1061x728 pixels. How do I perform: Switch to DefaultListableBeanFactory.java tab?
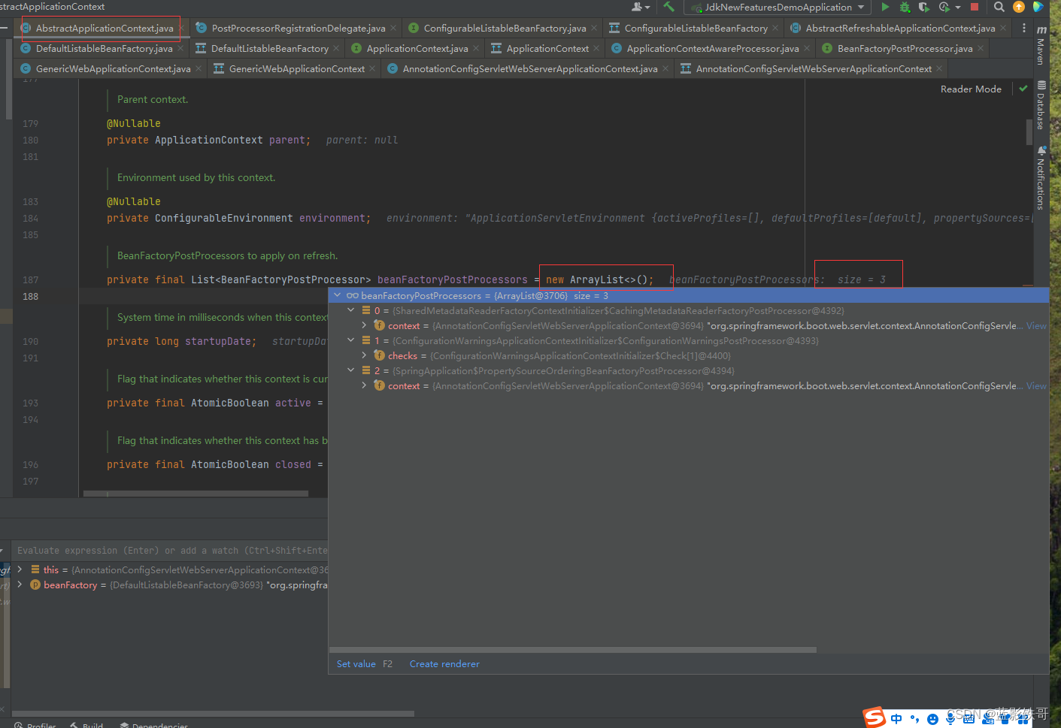tap(104, 48)
